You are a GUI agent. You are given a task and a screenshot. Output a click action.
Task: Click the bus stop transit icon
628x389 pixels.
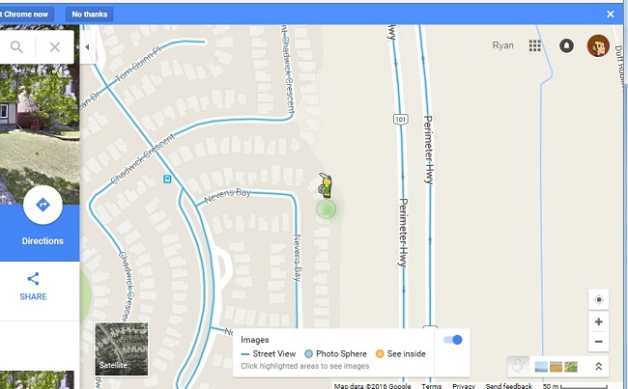167,179
